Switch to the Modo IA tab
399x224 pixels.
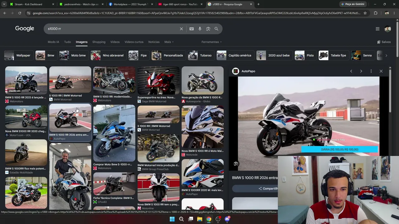53,42
